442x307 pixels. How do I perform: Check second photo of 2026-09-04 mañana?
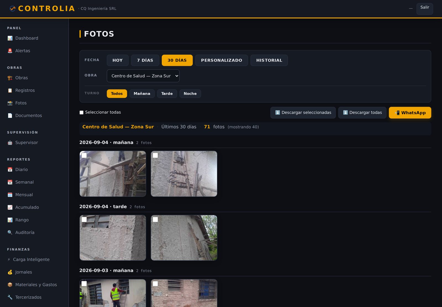click(x=156, y=155)
